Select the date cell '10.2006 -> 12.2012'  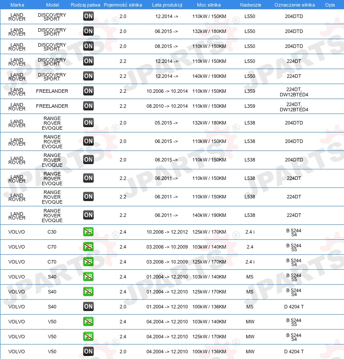tap(167, 232)
